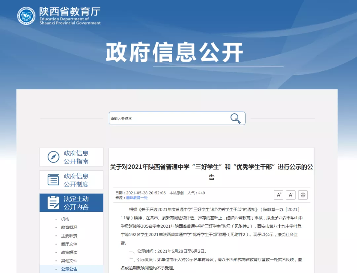Click the Shaanxi Education Department logo emblem
The height and width of the screenshot is (273, 357).
coord(26,15)
